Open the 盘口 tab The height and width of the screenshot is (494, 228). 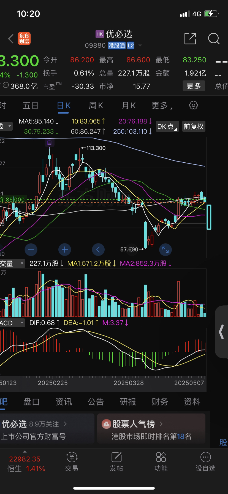pos(32,402)
